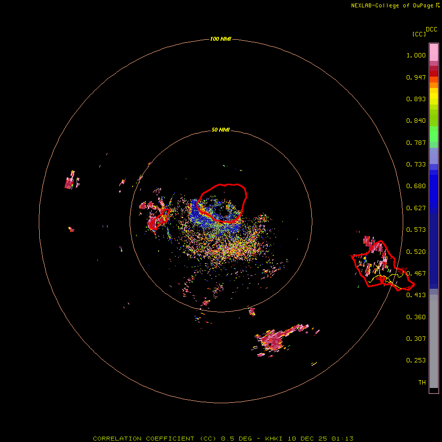
Task: Click the large red island outline near radar center
Action: 222,203
